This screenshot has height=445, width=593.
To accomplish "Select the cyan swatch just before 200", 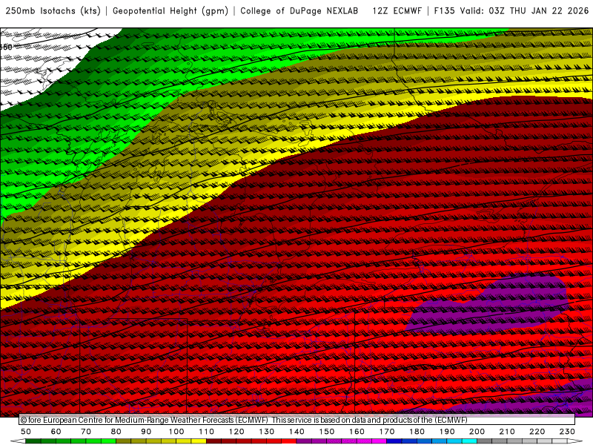I will [x=469, y=441].
